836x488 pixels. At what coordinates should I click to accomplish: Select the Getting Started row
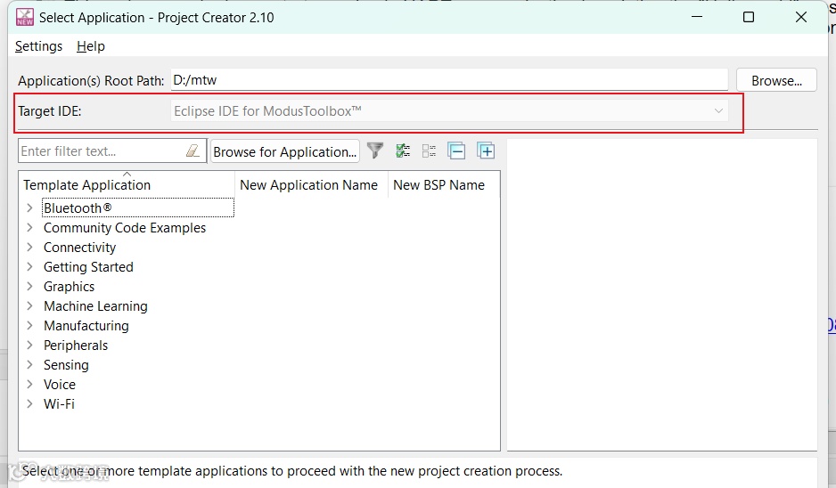point(88,267)
